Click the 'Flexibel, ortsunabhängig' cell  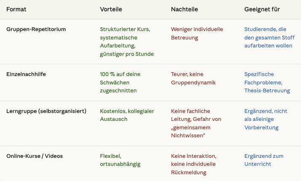tap(120, 160)
